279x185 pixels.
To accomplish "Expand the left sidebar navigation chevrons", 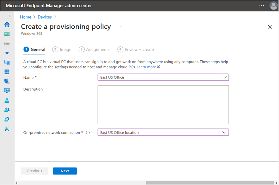I will point(10,16).
